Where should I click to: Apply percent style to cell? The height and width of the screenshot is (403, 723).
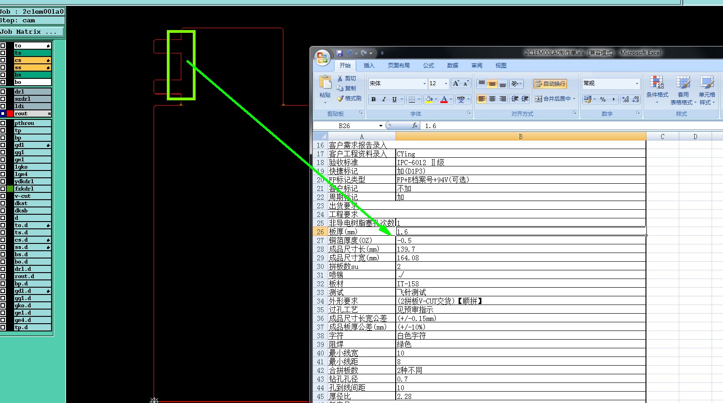(603, 99)
